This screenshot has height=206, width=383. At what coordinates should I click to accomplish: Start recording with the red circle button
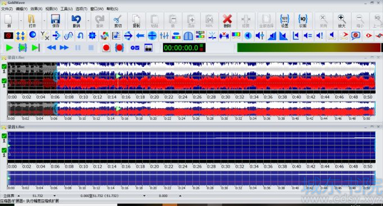point(106,48)
